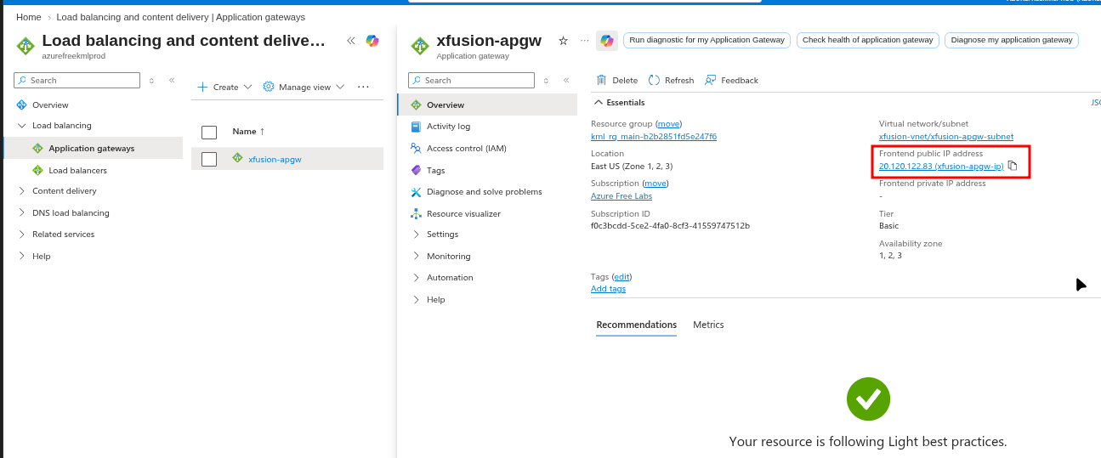The height and width of the screenshot is (458, 1101).
Task: Open the Manage view dropdown arrow
Action: (x=340, y=87)
